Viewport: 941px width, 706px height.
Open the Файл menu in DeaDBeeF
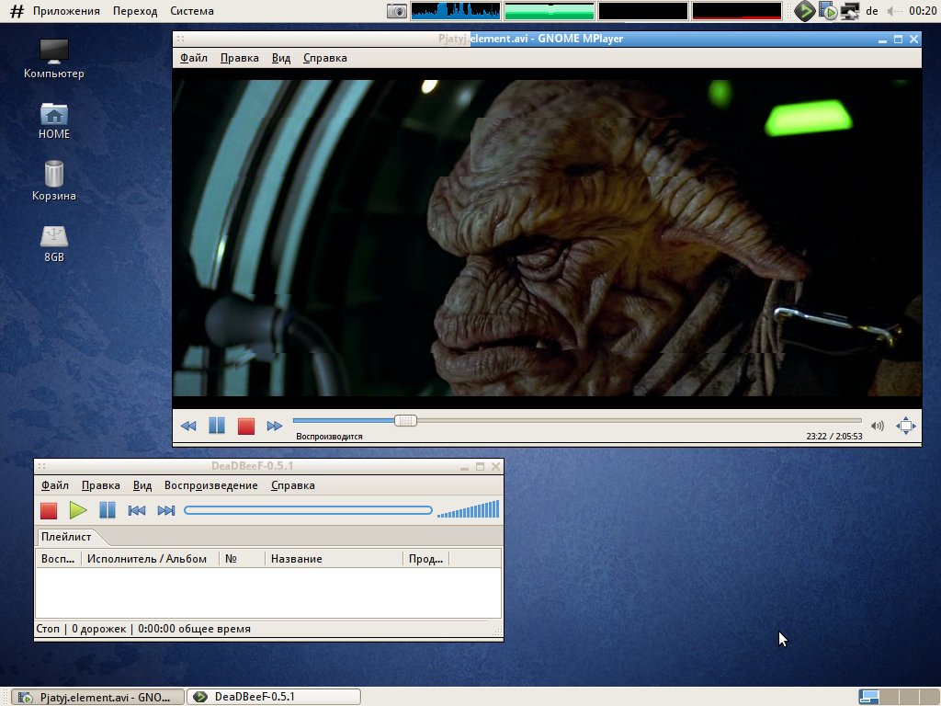click(x=54, y=485)
